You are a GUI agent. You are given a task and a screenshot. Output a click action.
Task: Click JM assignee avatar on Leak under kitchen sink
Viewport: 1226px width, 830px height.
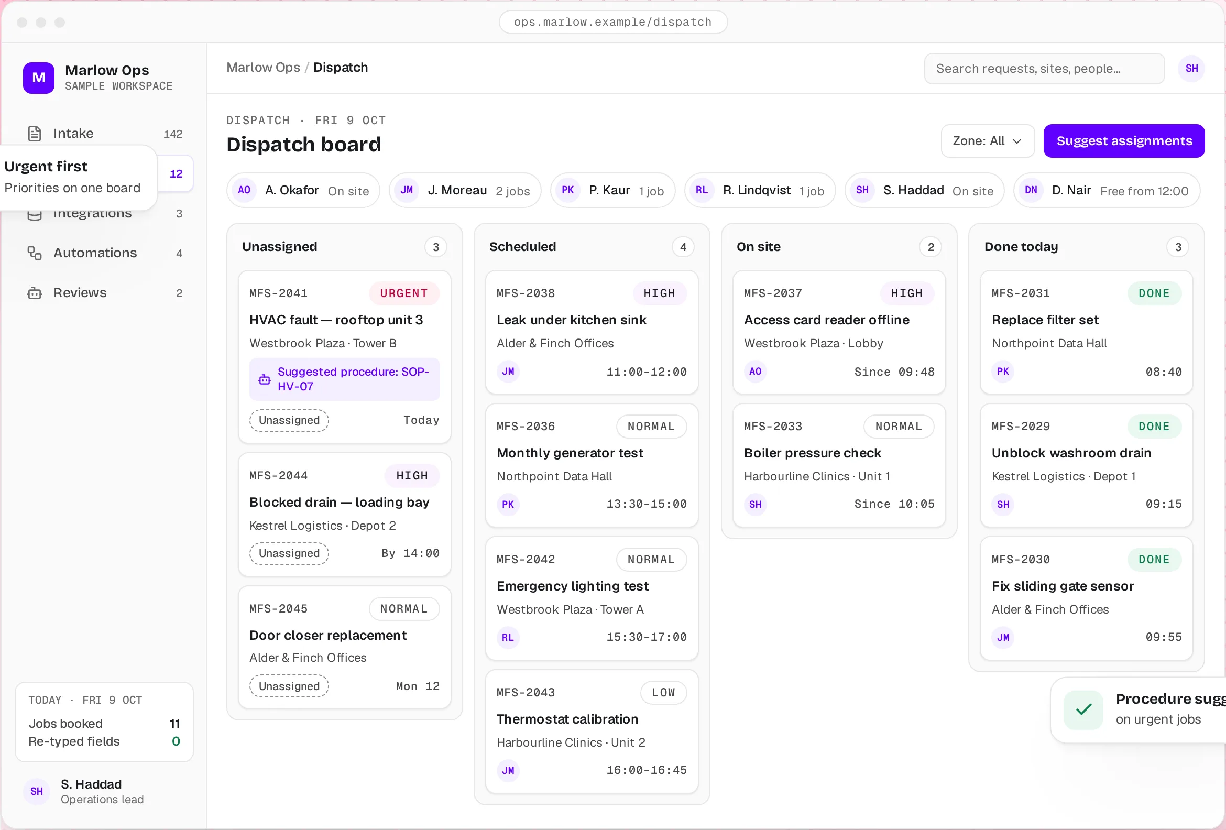(x=508, y=372)
